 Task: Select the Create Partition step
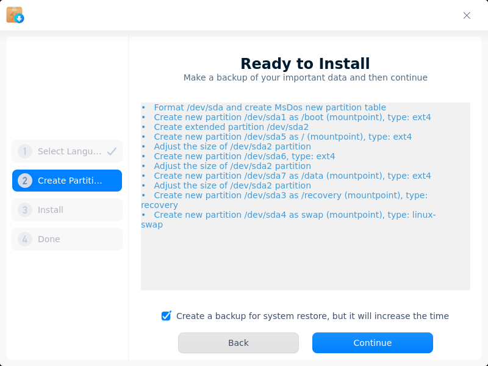click(x=67, y=181)
